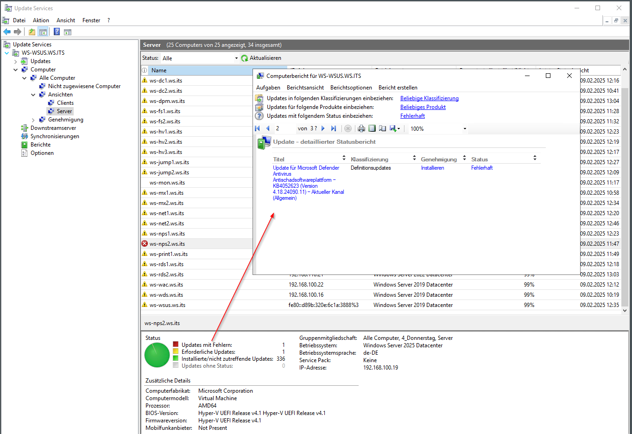Select Clients view in the tree
632x434 pixels.
tap(65, 103)
